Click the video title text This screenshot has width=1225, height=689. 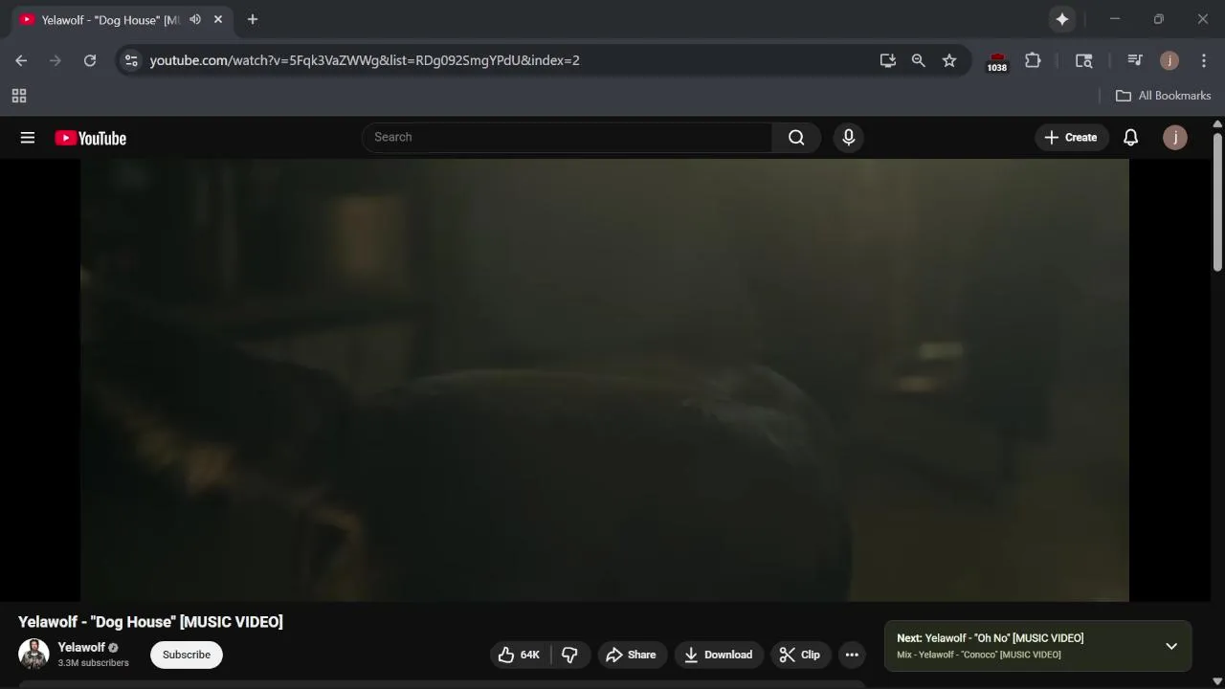(150, 622)
